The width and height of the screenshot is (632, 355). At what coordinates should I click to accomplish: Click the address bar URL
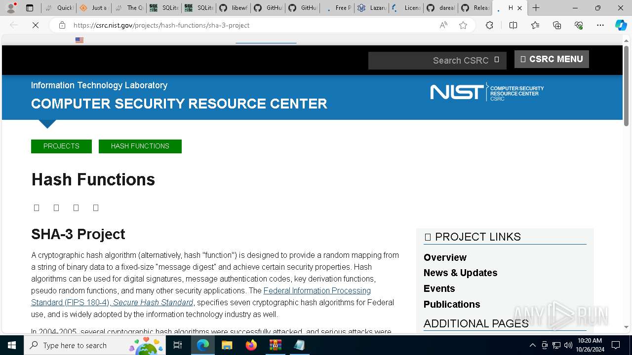[x=161, y=25]
